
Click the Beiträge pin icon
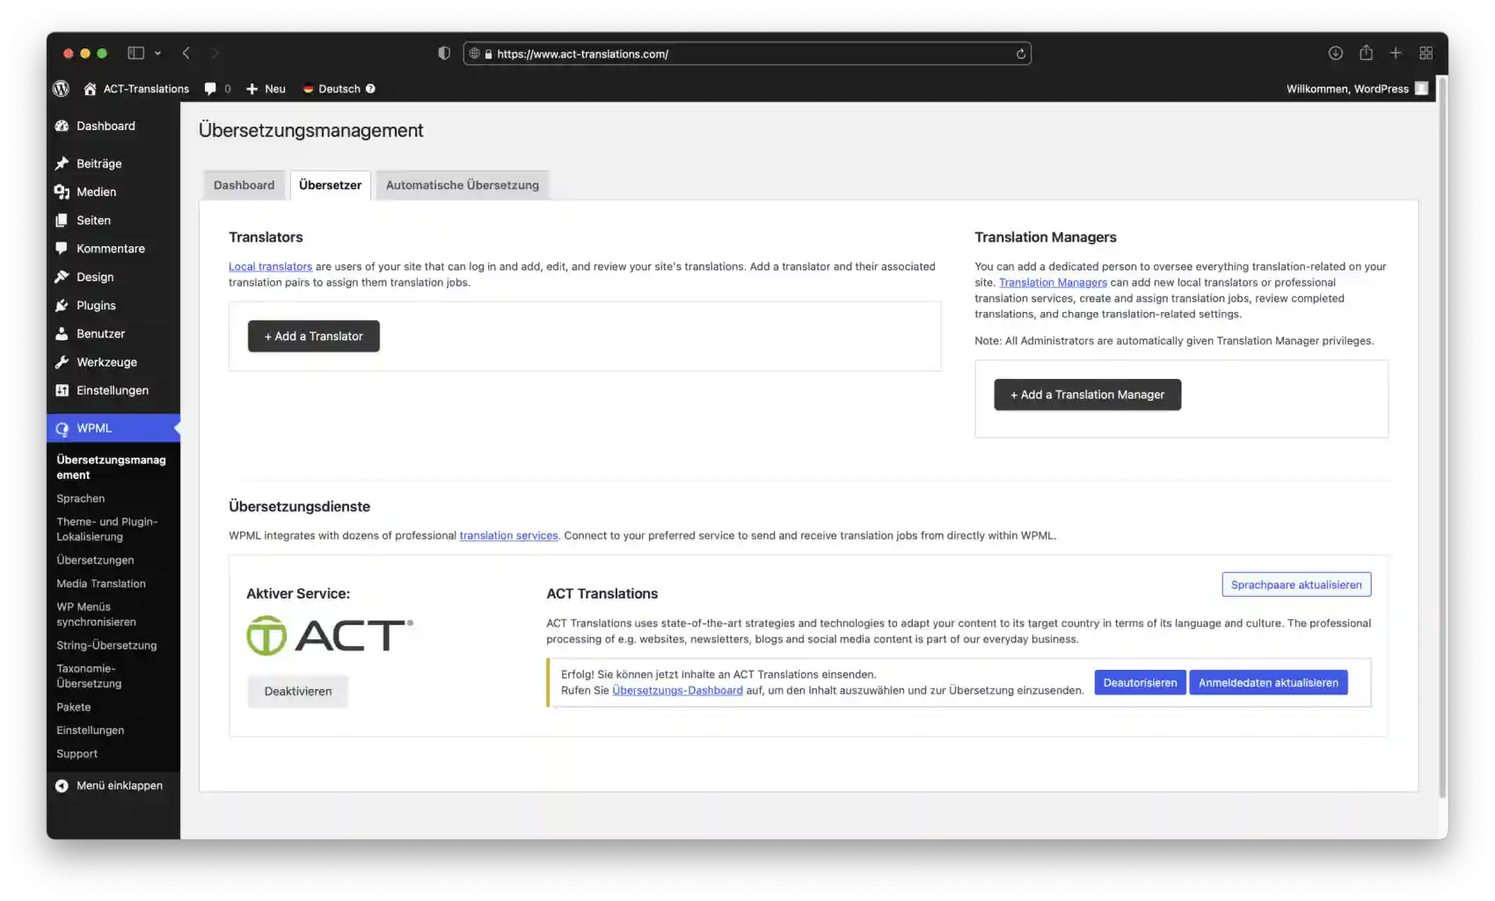(x=62, y=163)
